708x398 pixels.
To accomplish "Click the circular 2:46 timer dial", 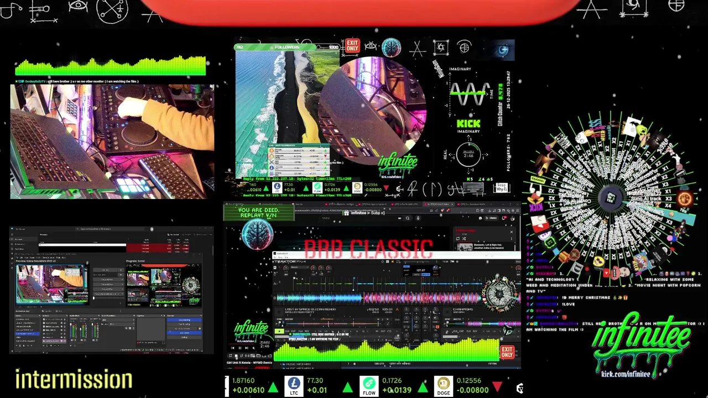I will point(468,155).
